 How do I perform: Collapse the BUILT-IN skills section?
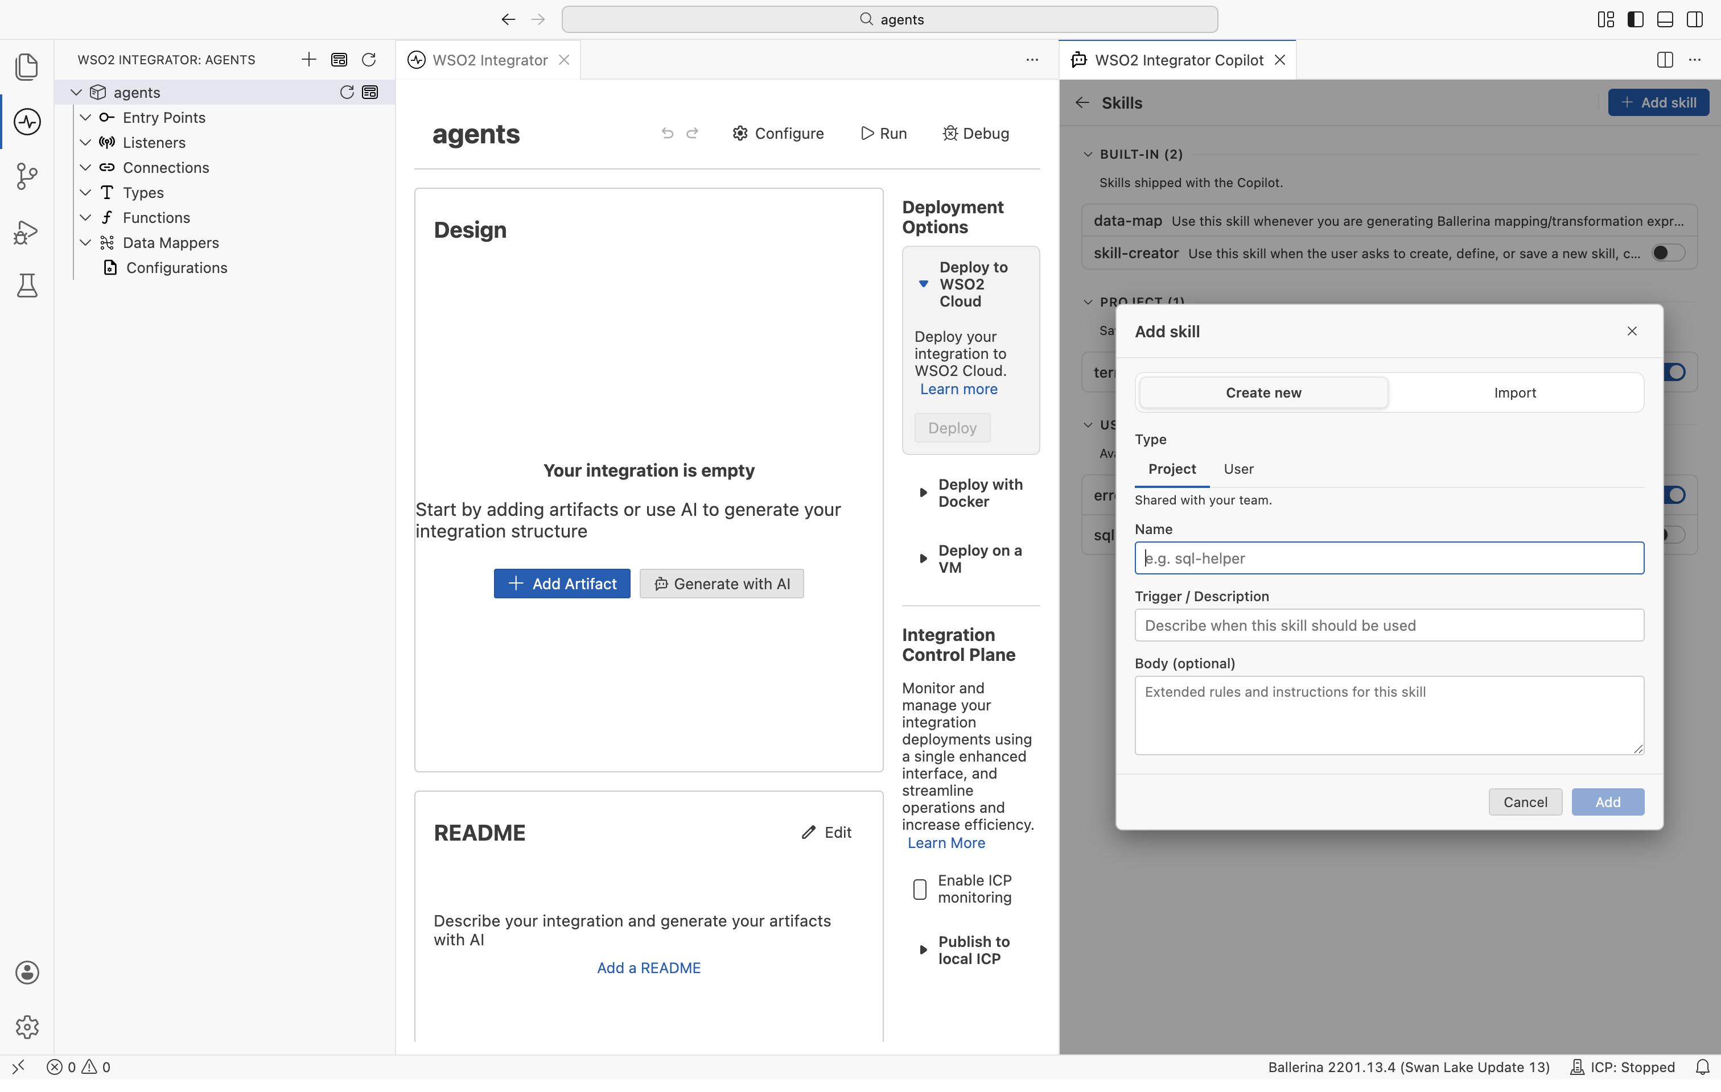click(1088, 154)
